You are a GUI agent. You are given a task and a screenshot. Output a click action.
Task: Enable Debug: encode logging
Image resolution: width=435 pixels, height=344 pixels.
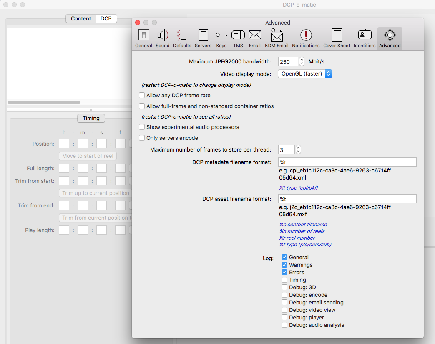pyautogui.click(x=284, y=295)
